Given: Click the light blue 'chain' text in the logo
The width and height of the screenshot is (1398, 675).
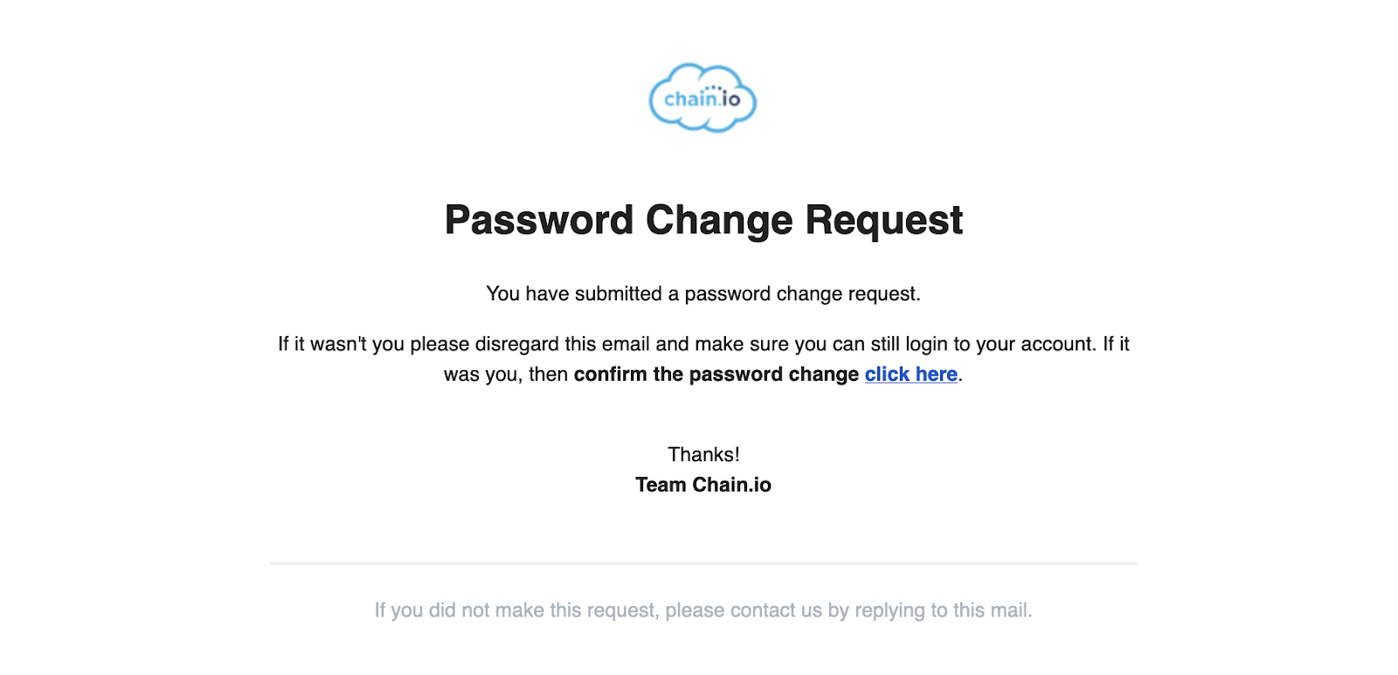Looking at the screenshot, I should tap(691, 100).
